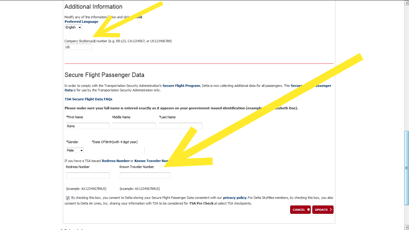Click the Redress Number text box
This screenshot has width=409, height=230.
[x=88, y=176]
